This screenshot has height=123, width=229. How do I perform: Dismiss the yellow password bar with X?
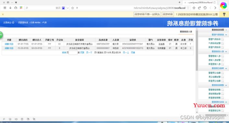[x=3, y=15]
